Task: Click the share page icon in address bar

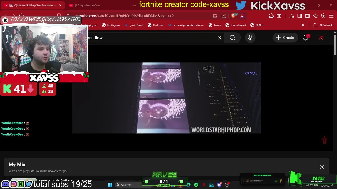Action: point(224,16)
